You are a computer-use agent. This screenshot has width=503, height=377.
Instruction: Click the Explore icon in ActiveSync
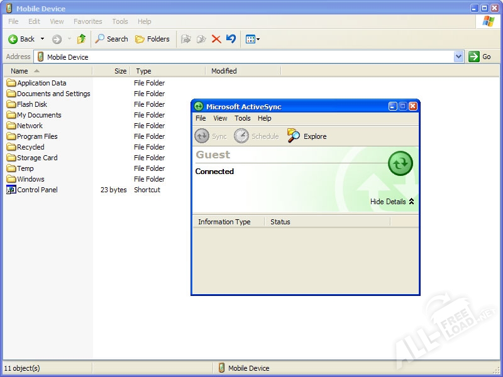[x=294, y=136]
